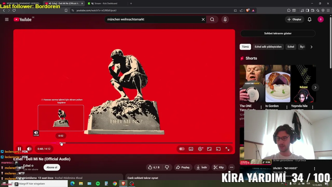Viewport: 332px width, 187px height.
Task: Open the Brave playlist music note icon
Action: (302, 10)
